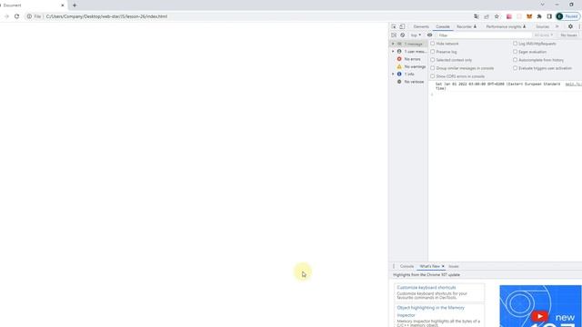Switch to the Elements tab
This screenshot has height=327, width=582.
[x=421, y=26]
